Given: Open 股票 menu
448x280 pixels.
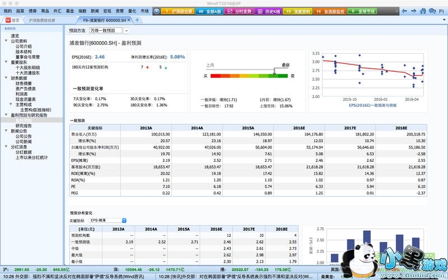Looking at the screenshot, I should tap(20, 11).
